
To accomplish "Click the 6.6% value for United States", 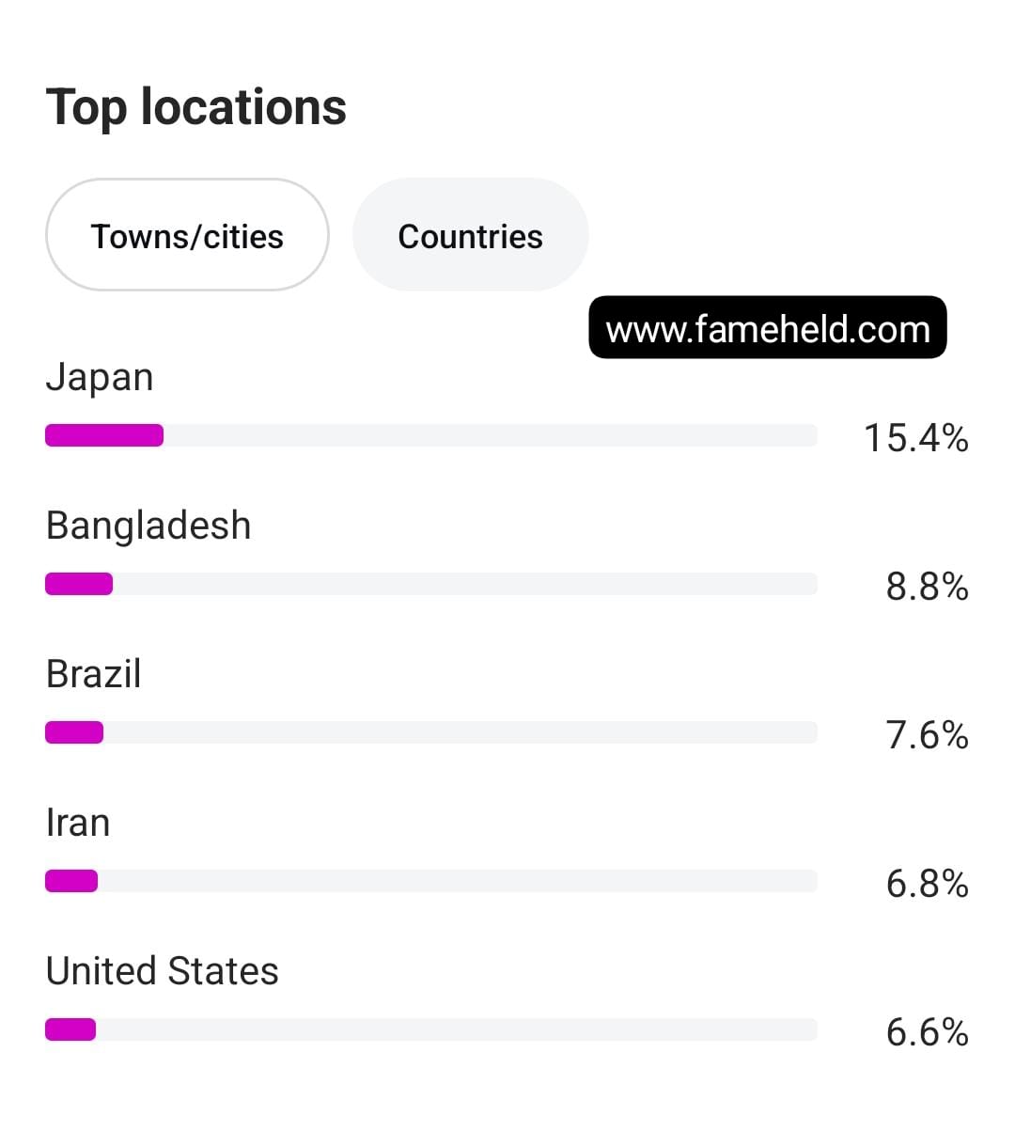I will [928, 1032].
